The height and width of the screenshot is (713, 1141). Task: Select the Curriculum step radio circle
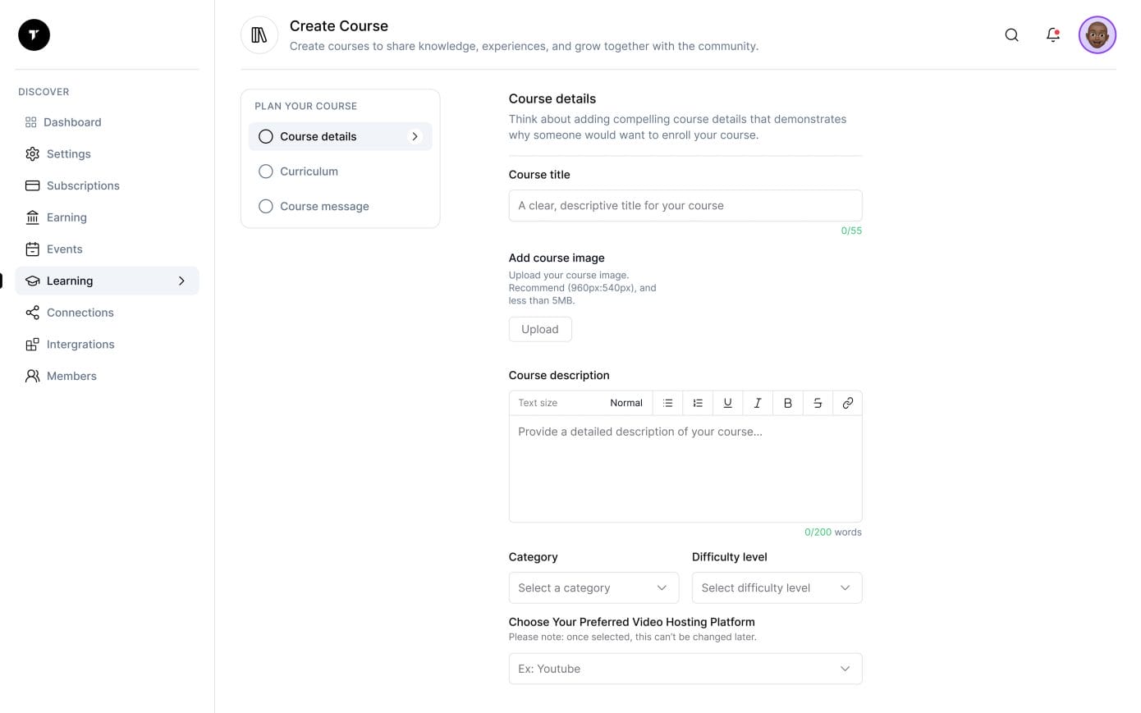point(266,171)
